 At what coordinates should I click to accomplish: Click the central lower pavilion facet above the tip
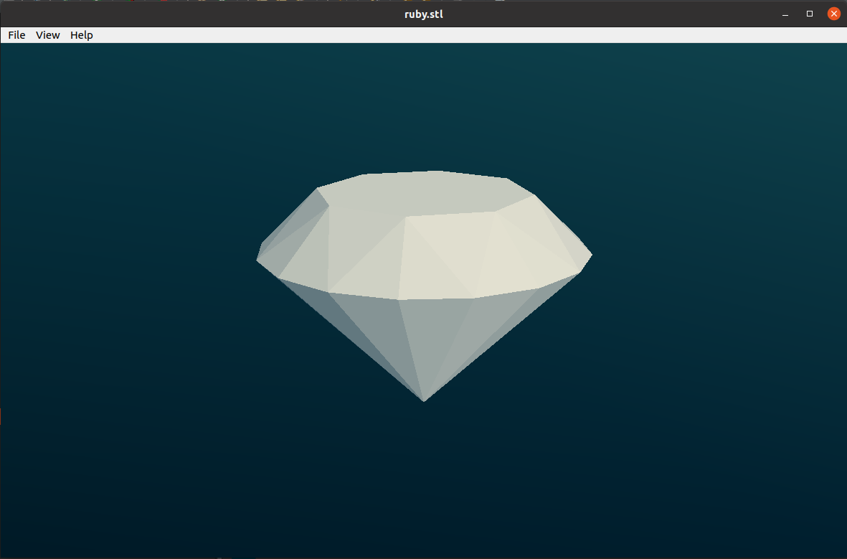click(432, 335)
